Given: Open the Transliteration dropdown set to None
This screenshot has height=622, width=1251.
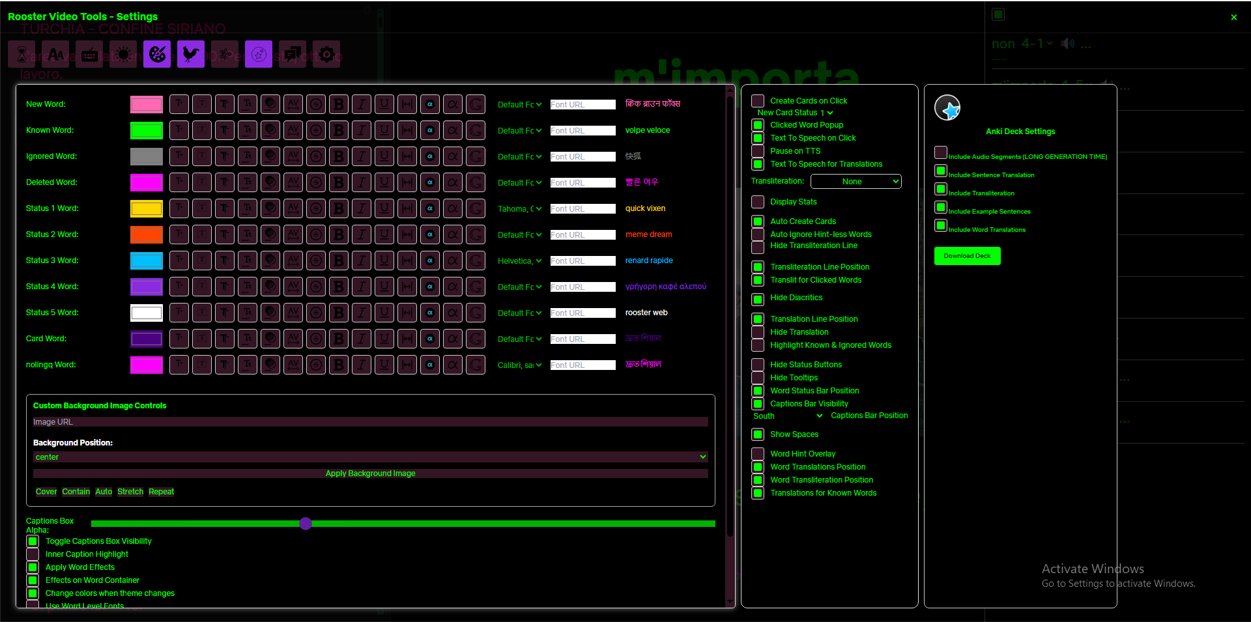Looking at the screenshot, I should (x=856, y=182).
